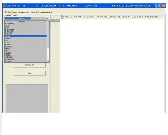
Task: Switch to the Air-Bag tab
Action: 8,12
